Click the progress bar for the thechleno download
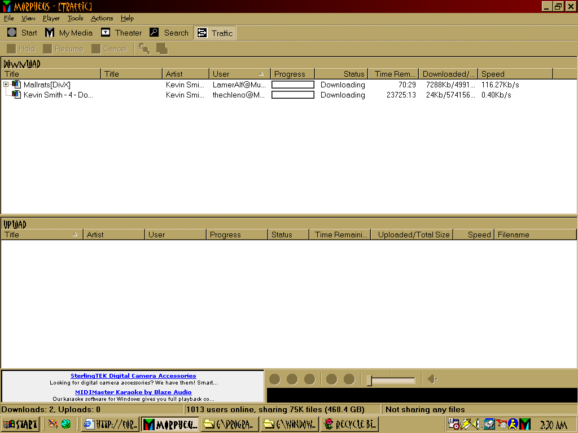The height and width of the screenshot is (433, 578). [x=293, y=95]
